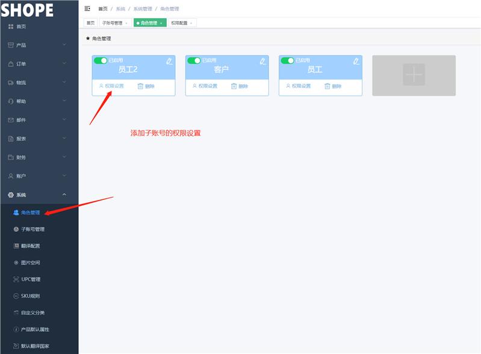This screenshot has width=481, height=354.
Task: Click the 角色管理 user icon in submenu
Action: (x=16, y=213)
